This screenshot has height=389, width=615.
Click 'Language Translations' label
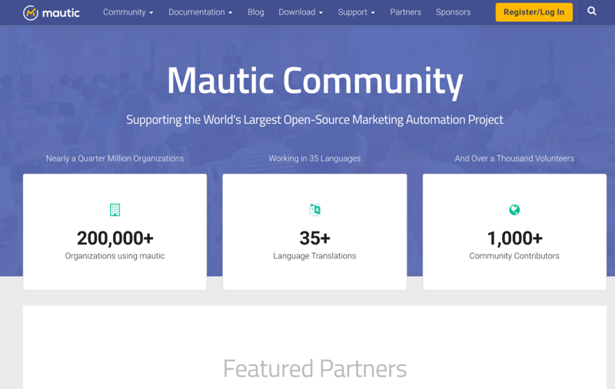coord(314,256)
